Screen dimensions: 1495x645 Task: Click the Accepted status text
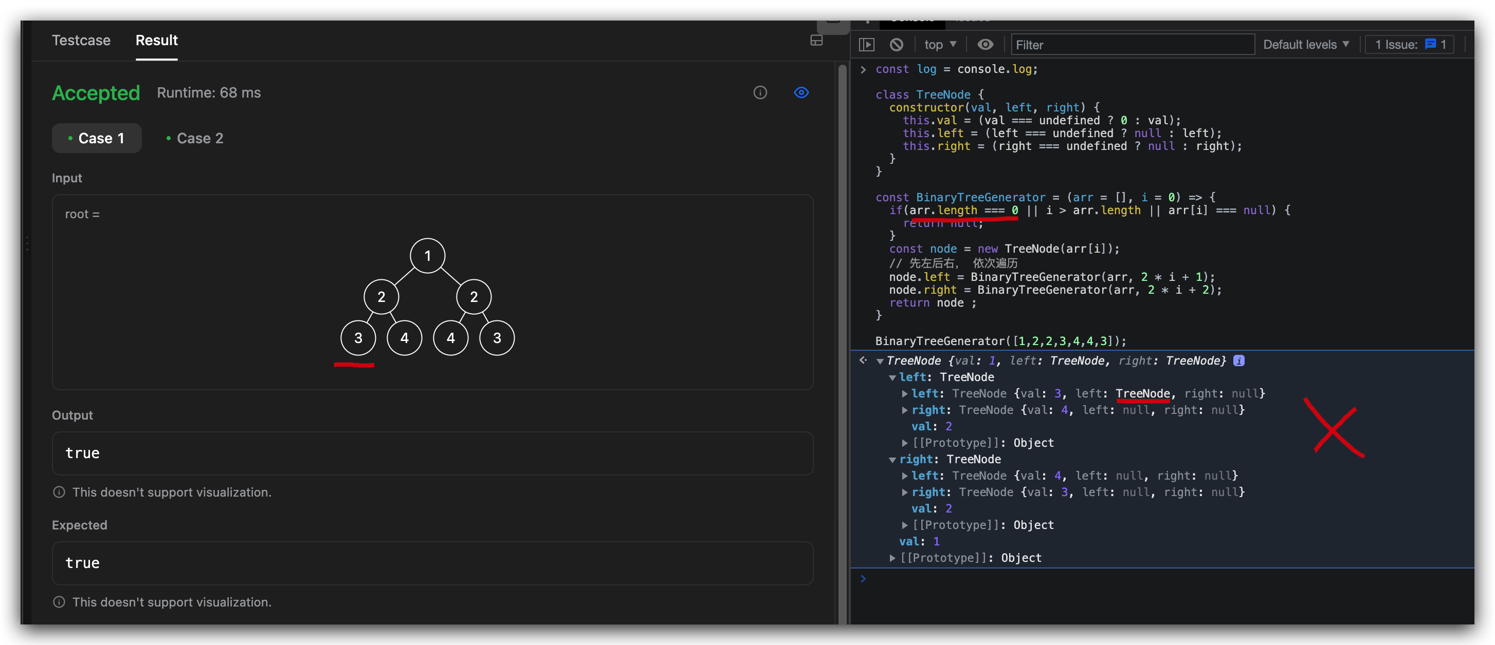tap(96, 93)
